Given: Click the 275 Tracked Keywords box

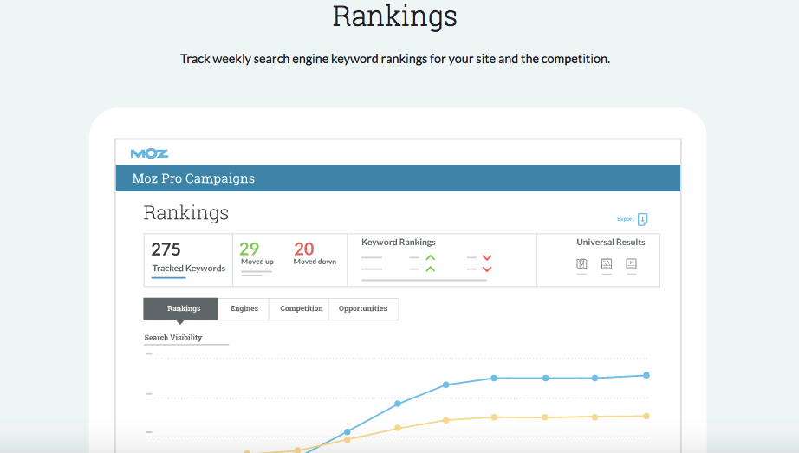Looking at the screenshot, I should (x=189, y=260).
